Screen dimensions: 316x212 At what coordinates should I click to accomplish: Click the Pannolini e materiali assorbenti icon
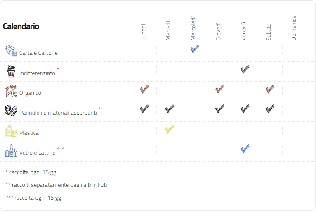11,111
